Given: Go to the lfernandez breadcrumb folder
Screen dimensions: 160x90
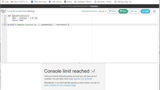Looking at the screenshot, I should 17,11.
